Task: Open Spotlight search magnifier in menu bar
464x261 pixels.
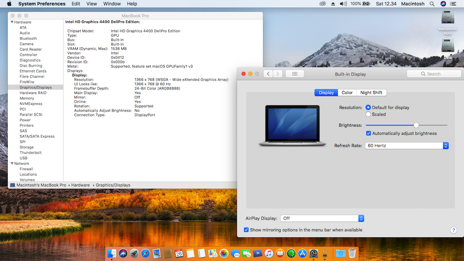Action: 432,4
